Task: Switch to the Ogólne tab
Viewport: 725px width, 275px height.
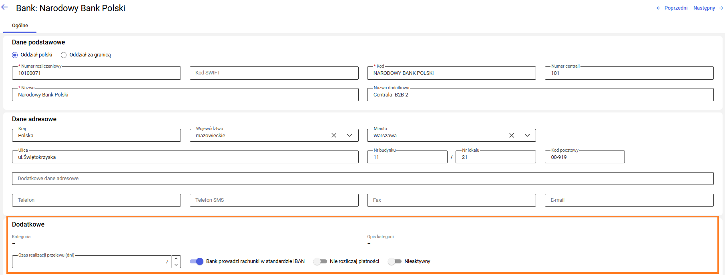Action: (x=20, y=26)
